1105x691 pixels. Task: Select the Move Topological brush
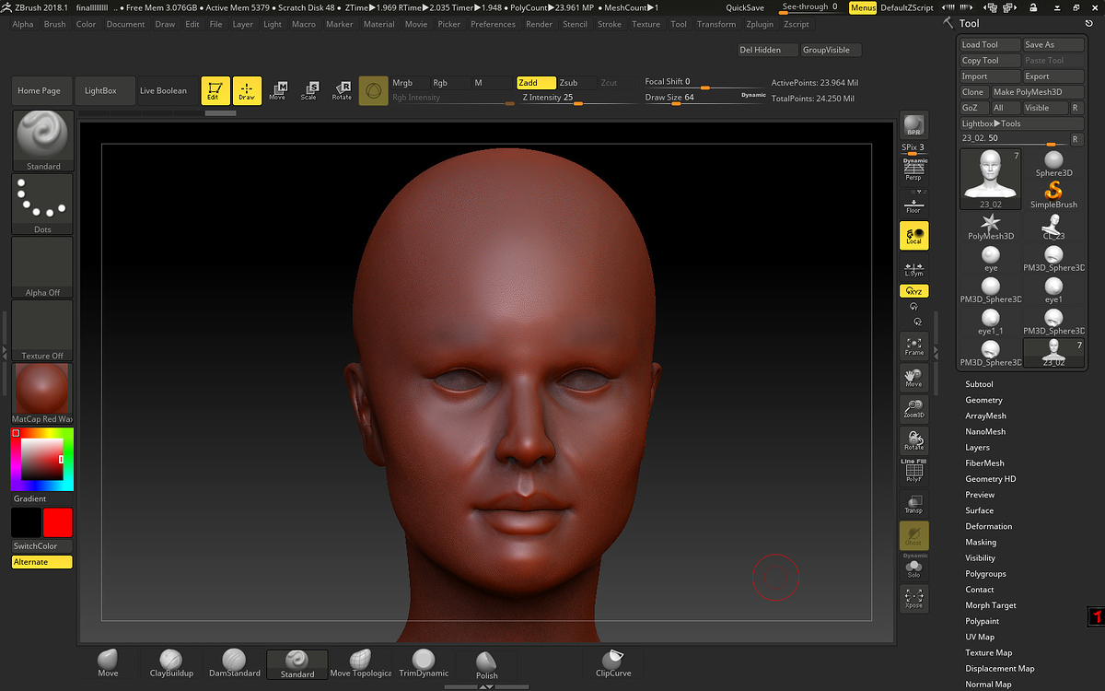(x=361, y=663)
